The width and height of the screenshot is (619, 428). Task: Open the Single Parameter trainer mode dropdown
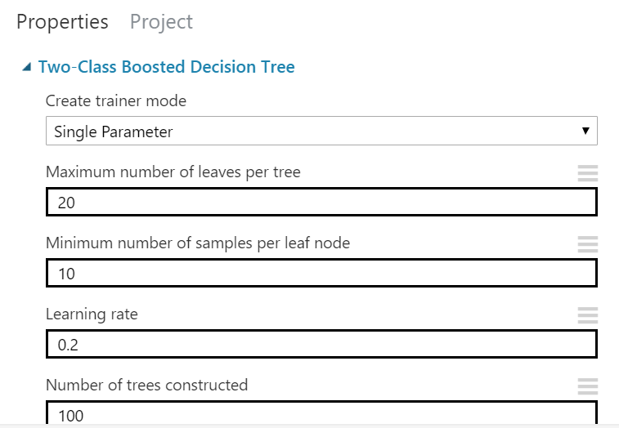(x=321, y=132)
